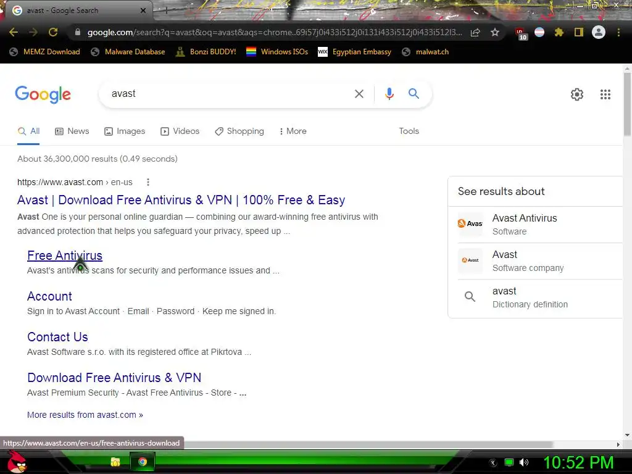
Task: Switch to the Shopping tab
Action: (x=239, y=131)
